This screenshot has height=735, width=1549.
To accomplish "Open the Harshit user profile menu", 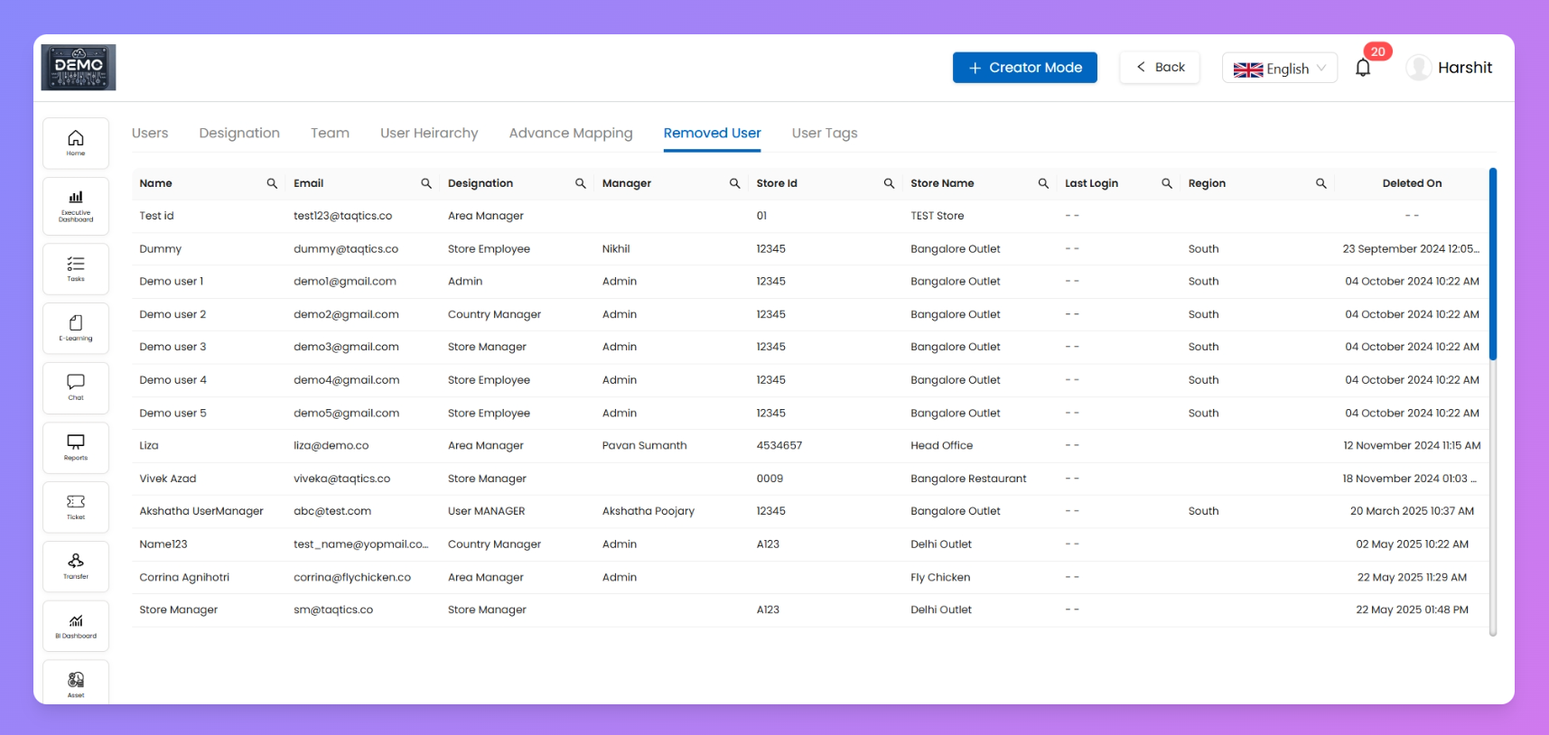I will [1450, 68].
